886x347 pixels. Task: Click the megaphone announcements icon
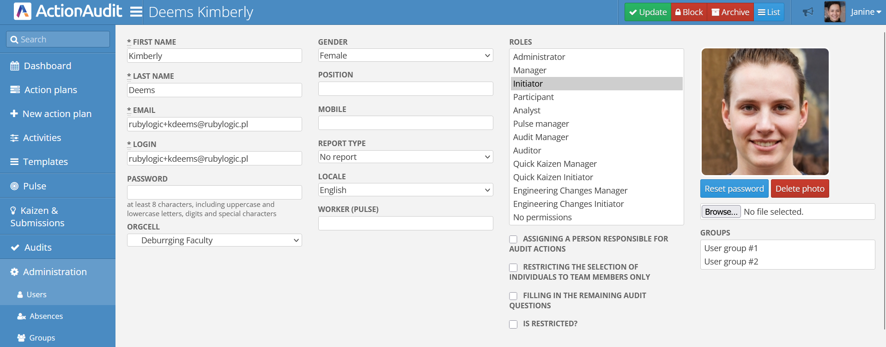click(807, 12)
